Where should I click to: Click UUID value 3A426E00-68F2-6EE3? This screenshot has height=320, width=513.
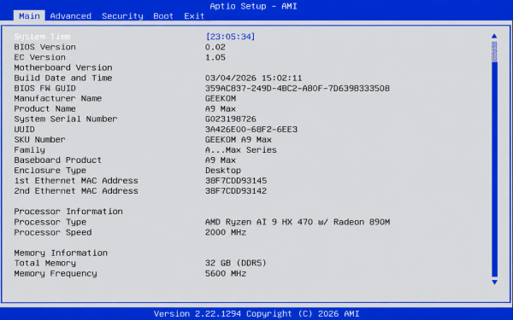[x=251, y=130]
